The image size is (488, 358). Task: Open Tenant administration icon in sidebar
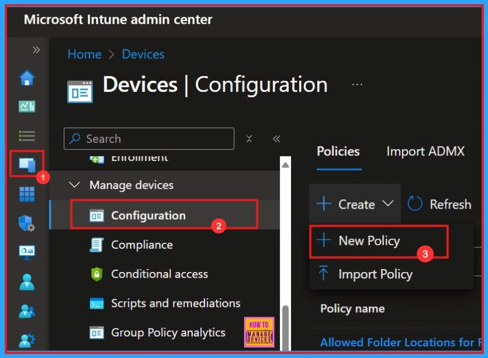(x=27, y=340)
